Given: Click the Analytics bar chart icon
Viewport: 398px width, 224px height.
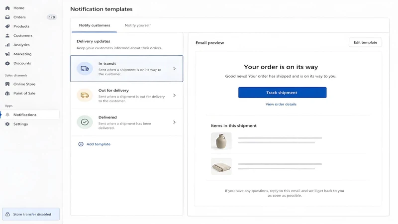Looking at the screenshot, I should pyautogui.click(x=7, y=45).
